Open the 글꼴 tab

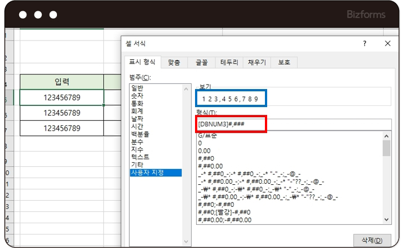pos(201,63)
